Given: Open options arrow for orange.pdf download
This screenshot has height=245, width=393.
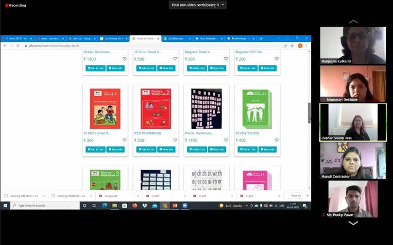Looking at the screenshot, I should 138,196.
